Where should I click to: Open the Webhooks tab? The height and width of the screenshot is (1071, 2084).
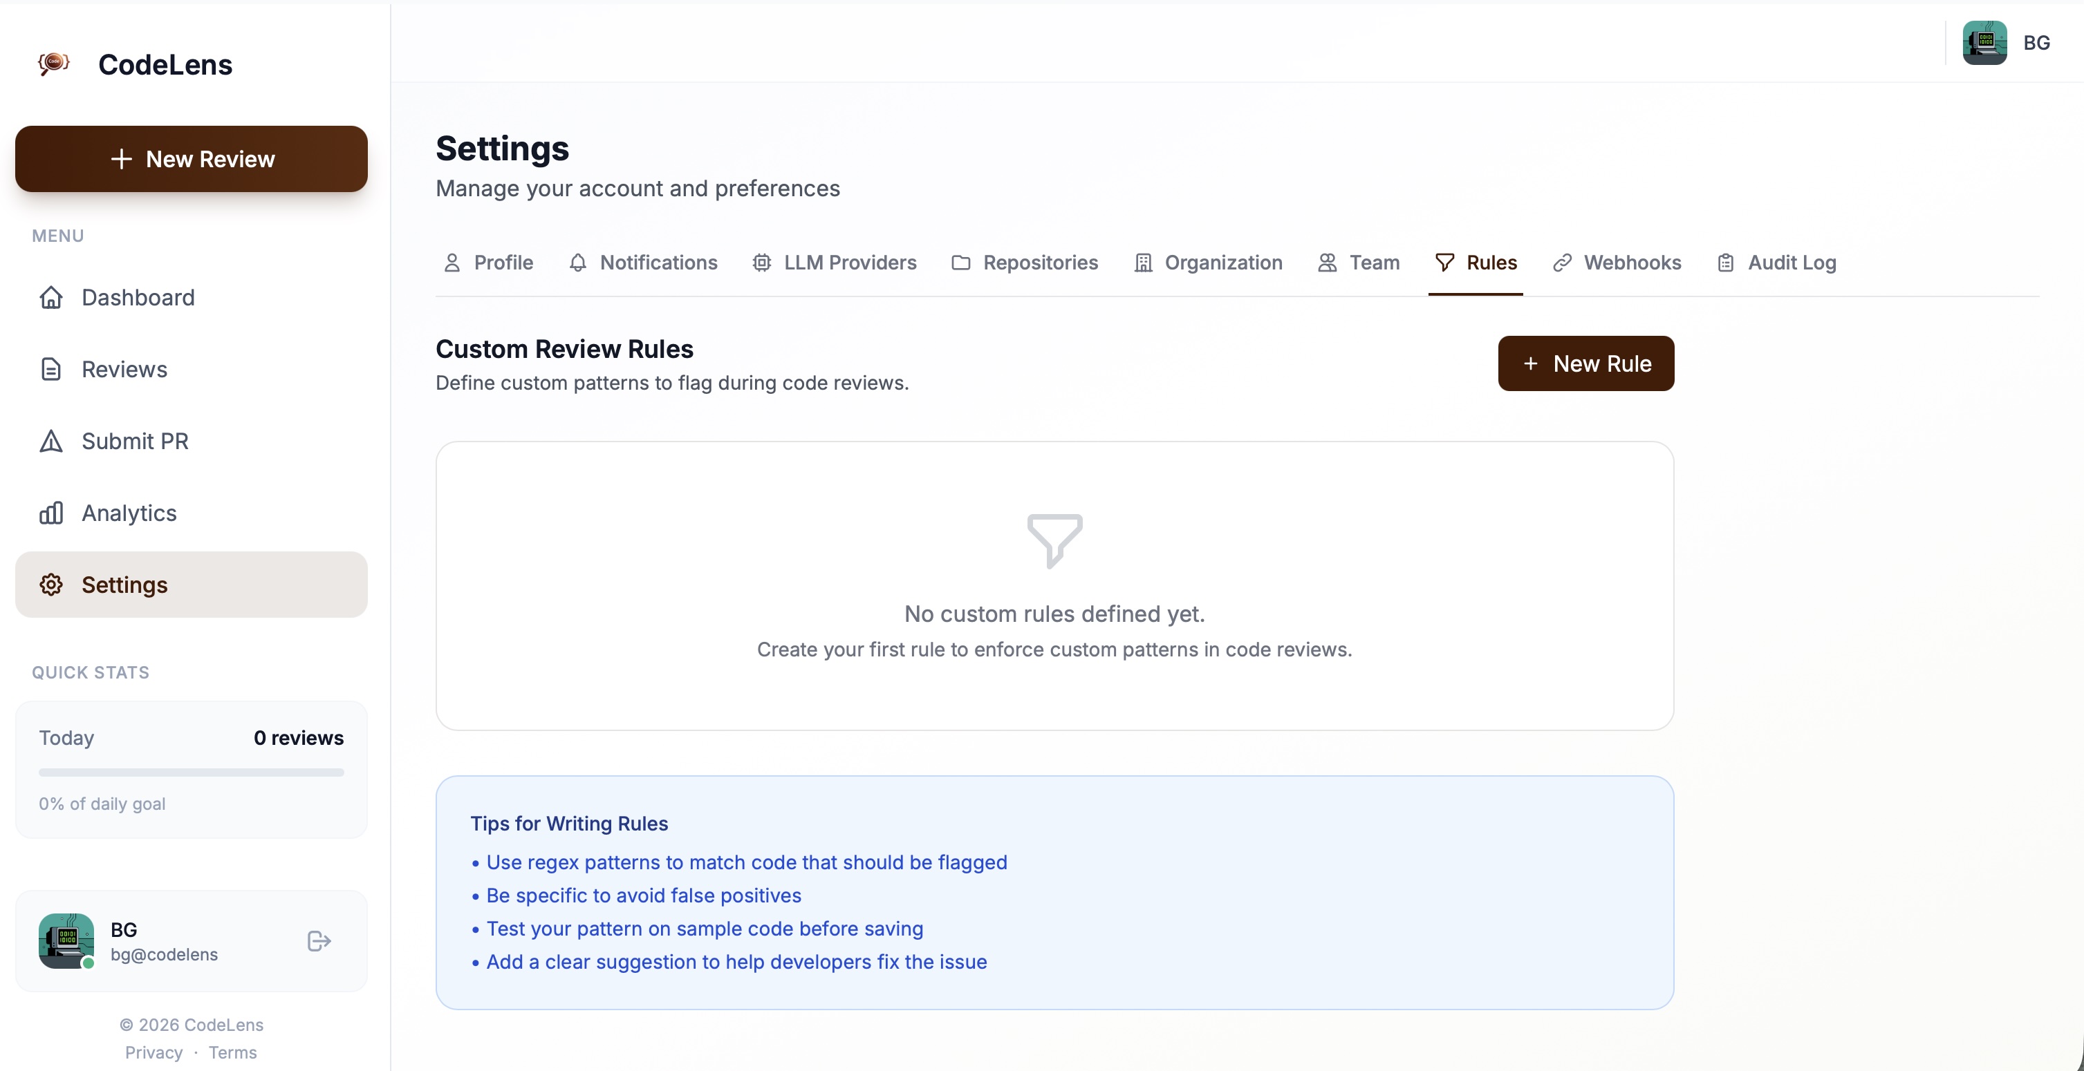(x=1617, y=263)
